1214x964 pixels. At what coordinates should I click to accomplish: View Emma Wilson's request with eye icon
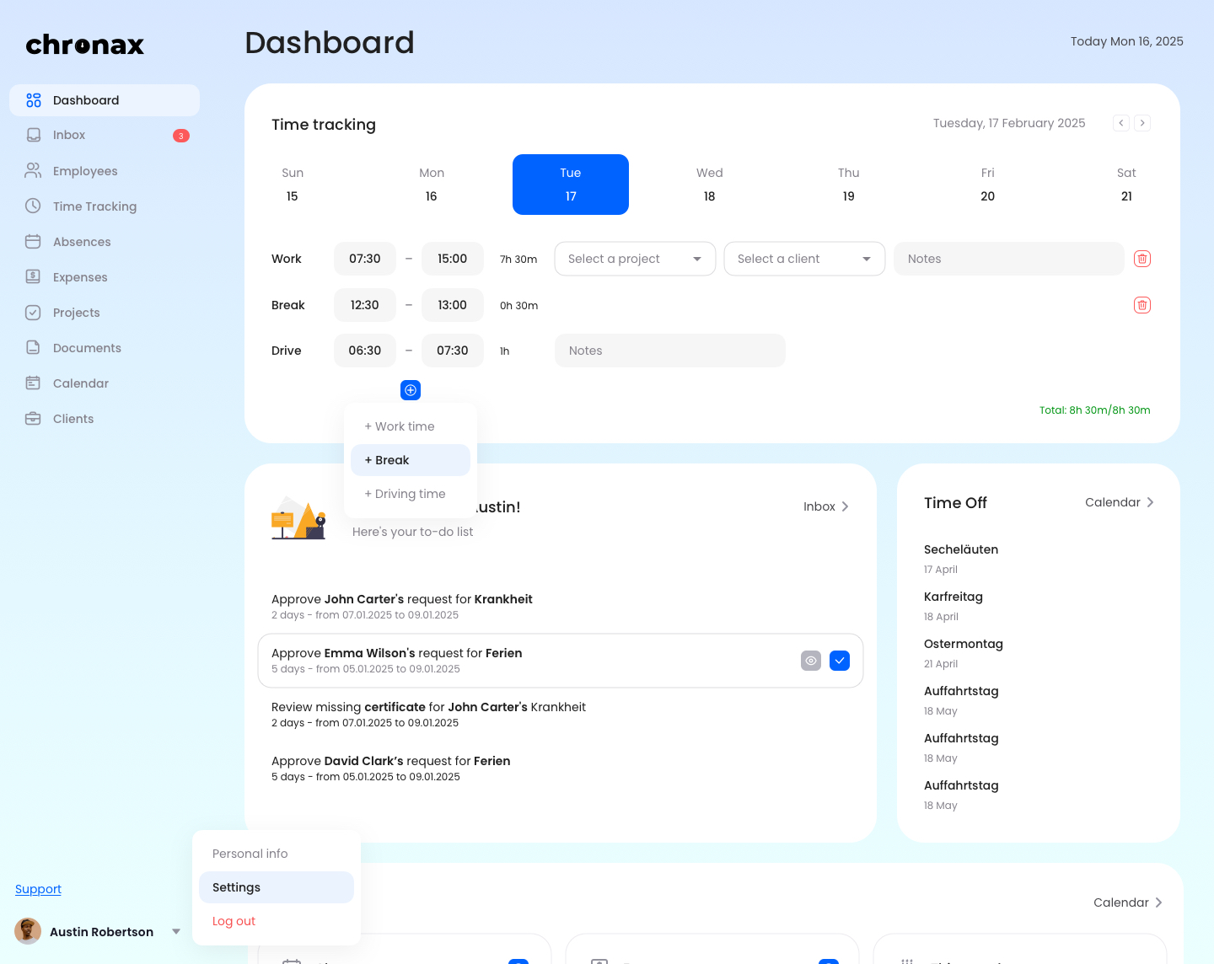(811, 661)
